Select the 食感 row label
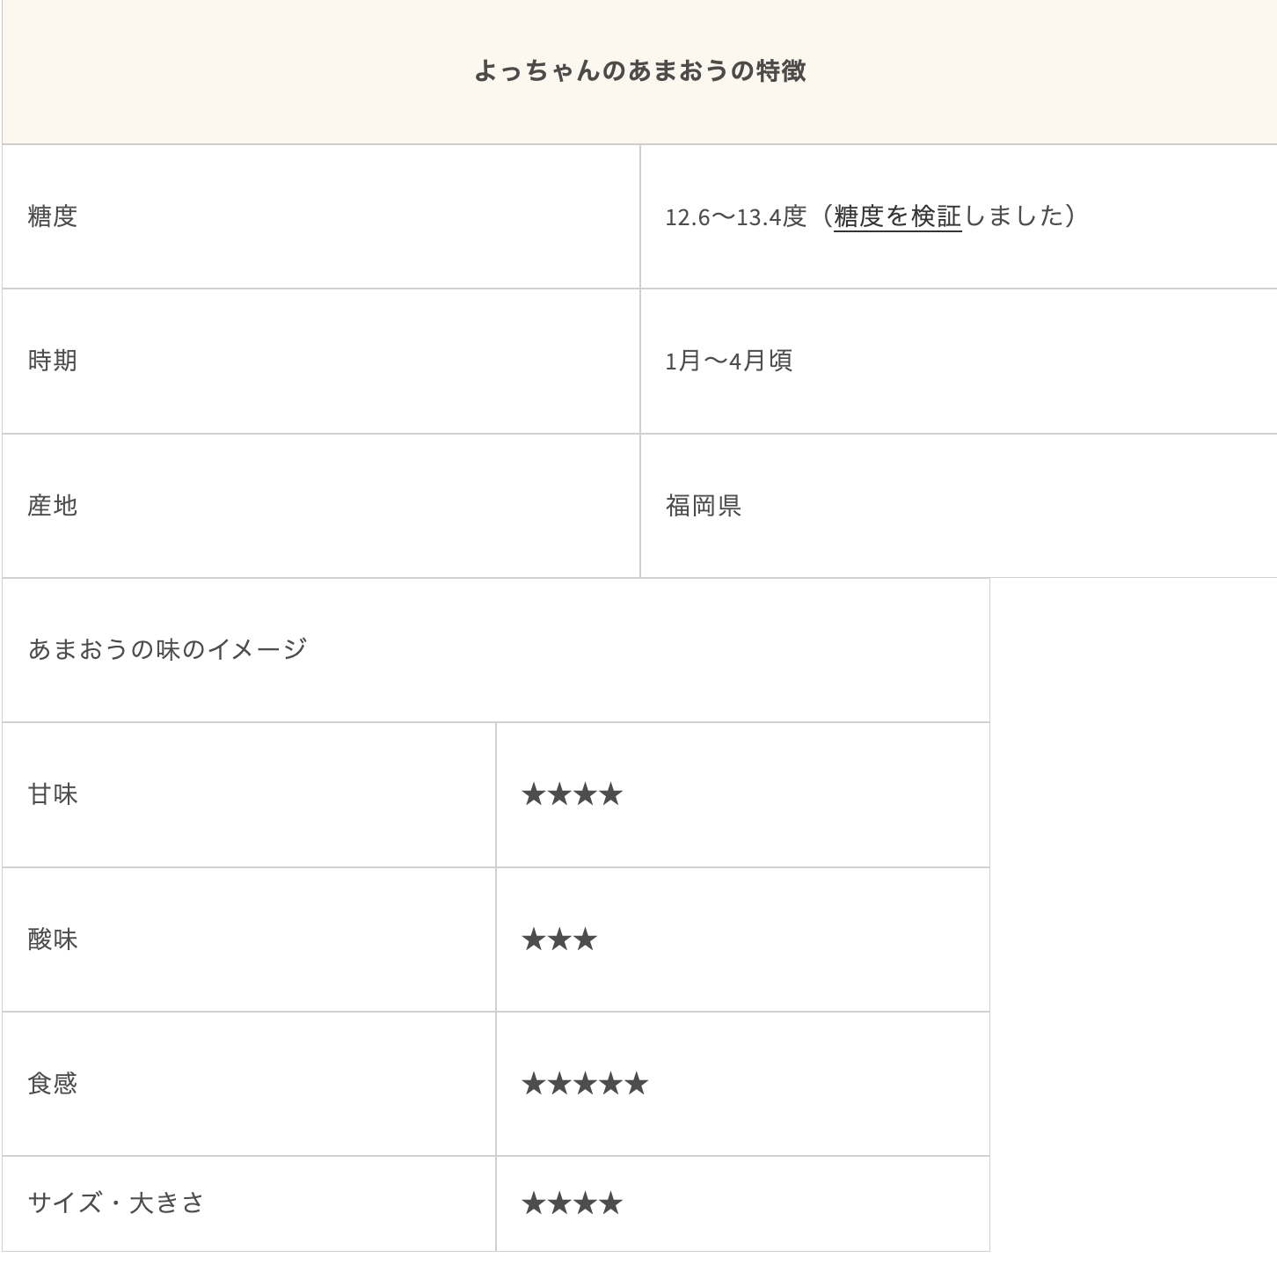Screen dimensions: 1277x1265 click(53, 1084)
